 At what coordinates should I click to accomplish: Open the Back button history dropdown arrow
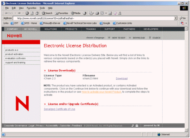[15, 13]
